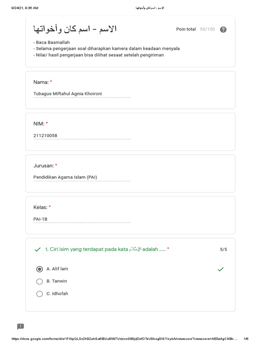Open the Google Forms URL in the footer
Viewport: 260px width, 347px height.
click(x=125, y=339)
